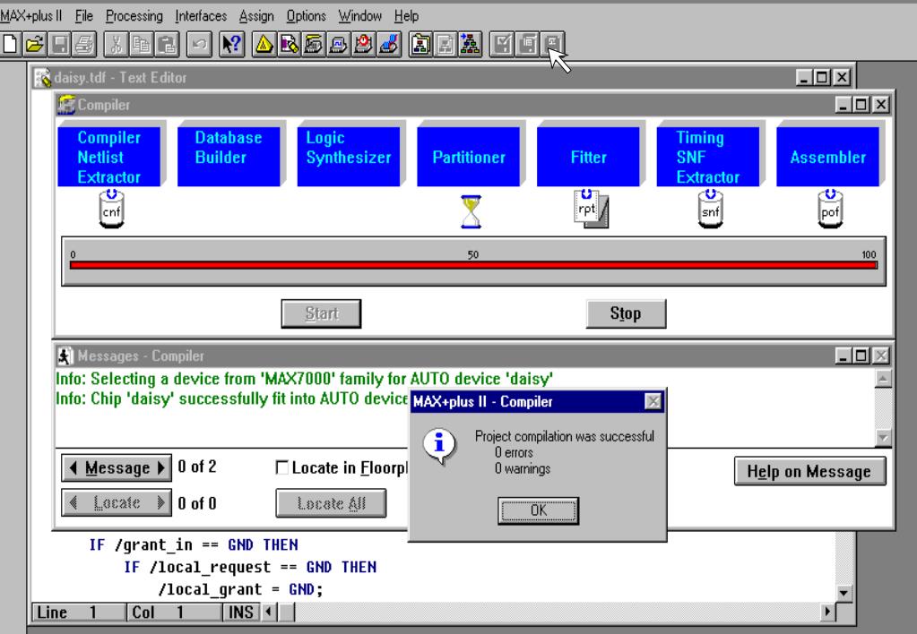Image resolution: width=917 pixels, height=634 pixels.
Task: Click the Messages window scroll down arrow
Action: click(x=883, y=437)
